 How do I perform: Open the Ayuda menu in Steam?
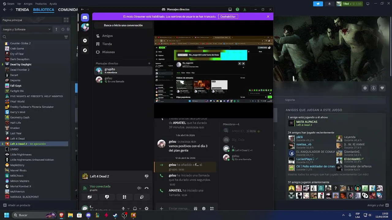point(53,4)
